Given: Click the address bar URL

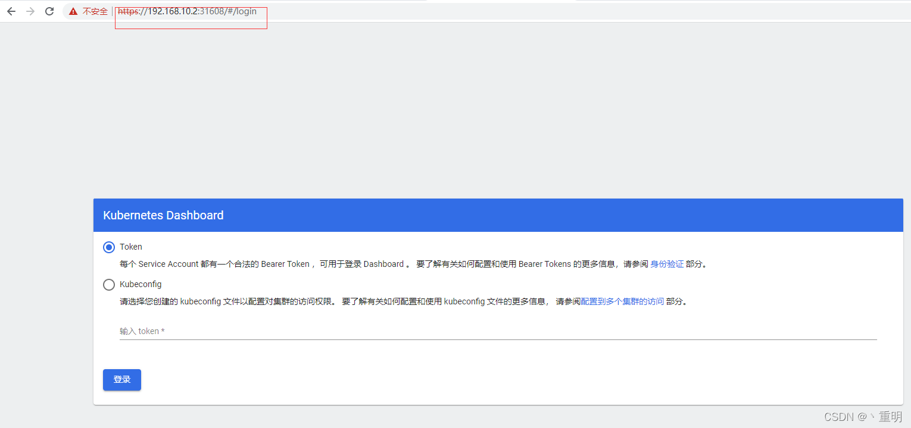Looking at the screenshot, I should (x=188, y=11).
